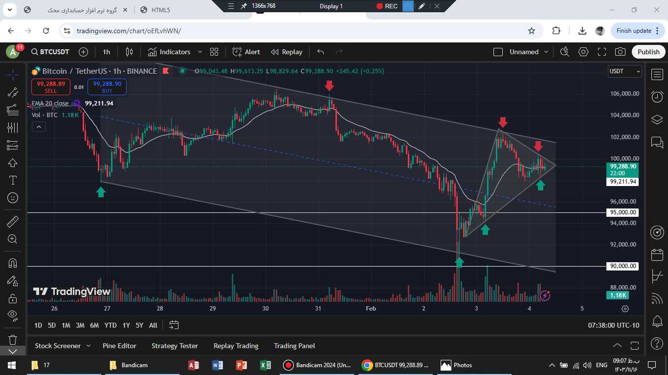The image size is (668, 375).
Task: Select the arrow shapes tool
Action: click(13, 163)
